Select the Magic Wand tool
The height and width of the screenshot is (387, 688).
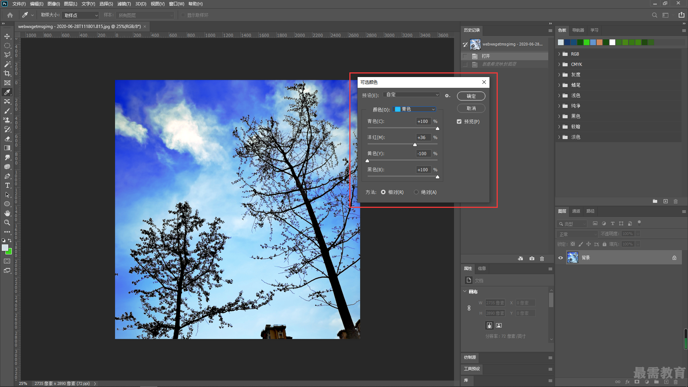pyautogui.click(x=7, y=64)
